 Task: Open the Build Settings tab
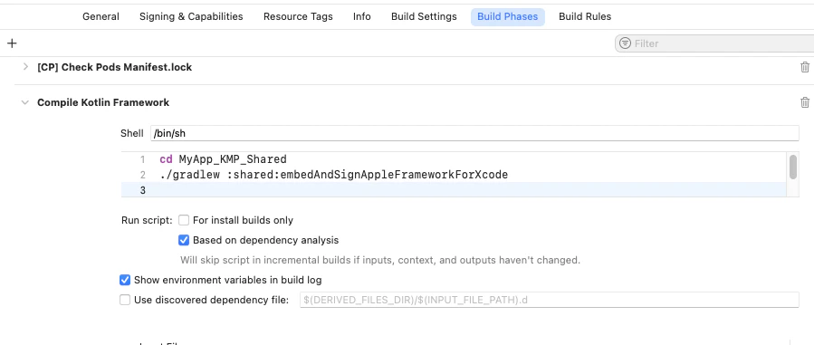(x=424, y=16)
